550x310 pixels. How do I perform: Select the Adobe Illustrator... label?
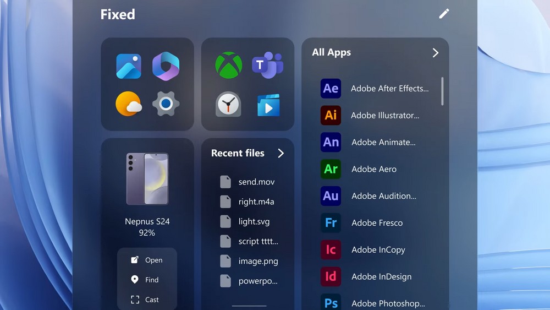(x=385, y=115)
